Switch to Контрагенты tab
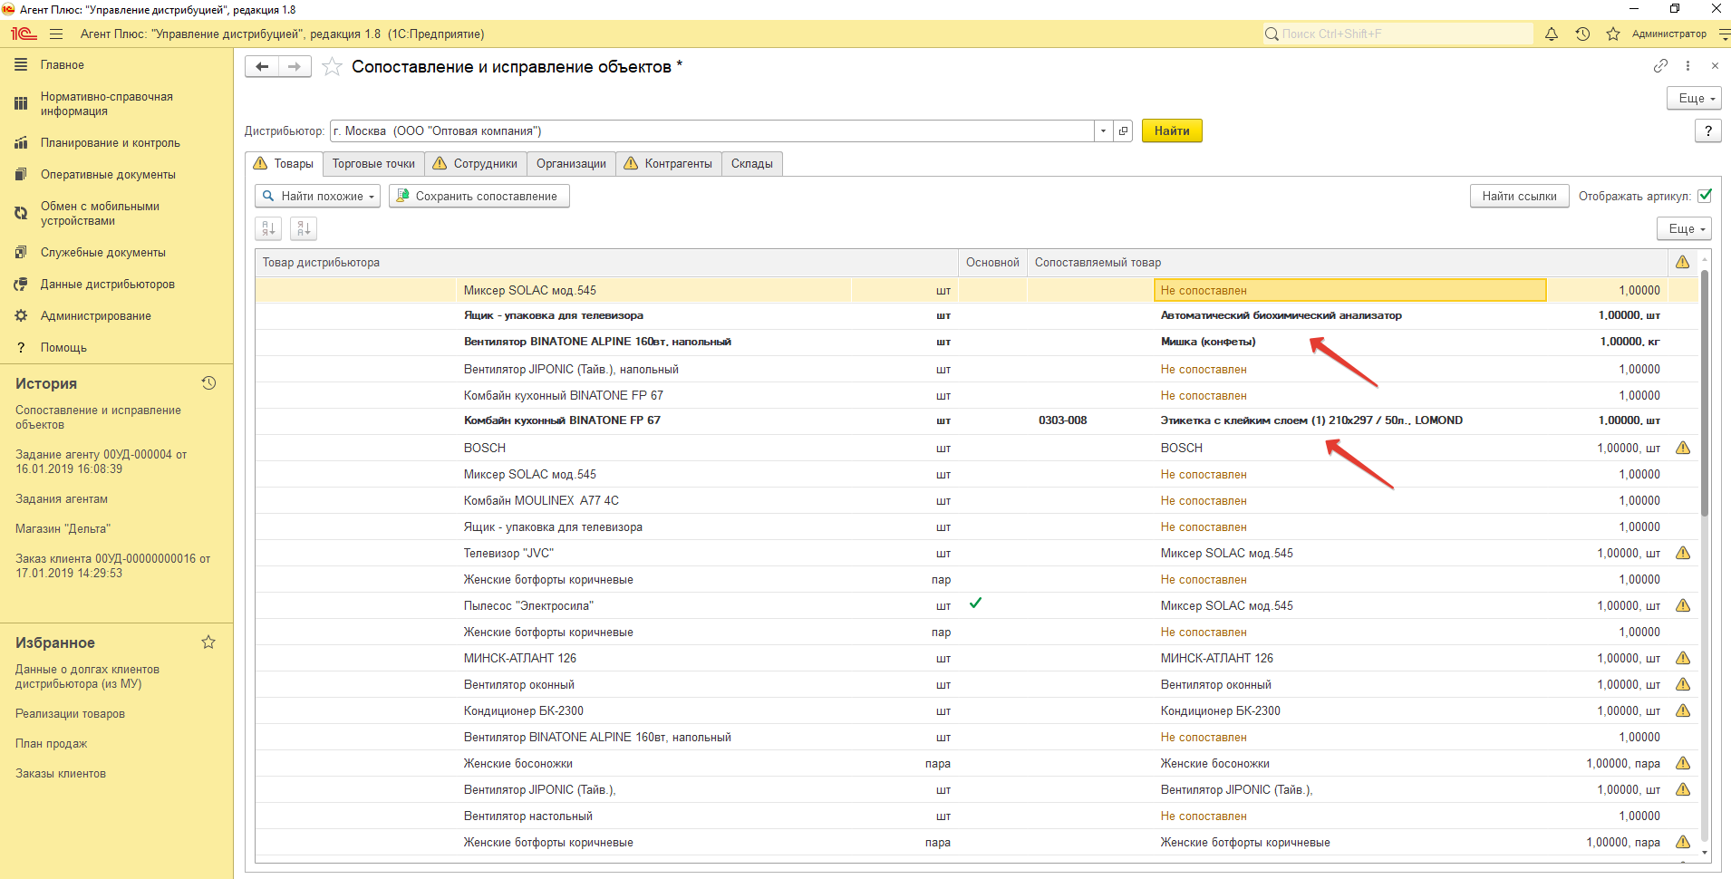Viewport: 1731px width, 879px height. pyautogui.click(x=669, y=164)
